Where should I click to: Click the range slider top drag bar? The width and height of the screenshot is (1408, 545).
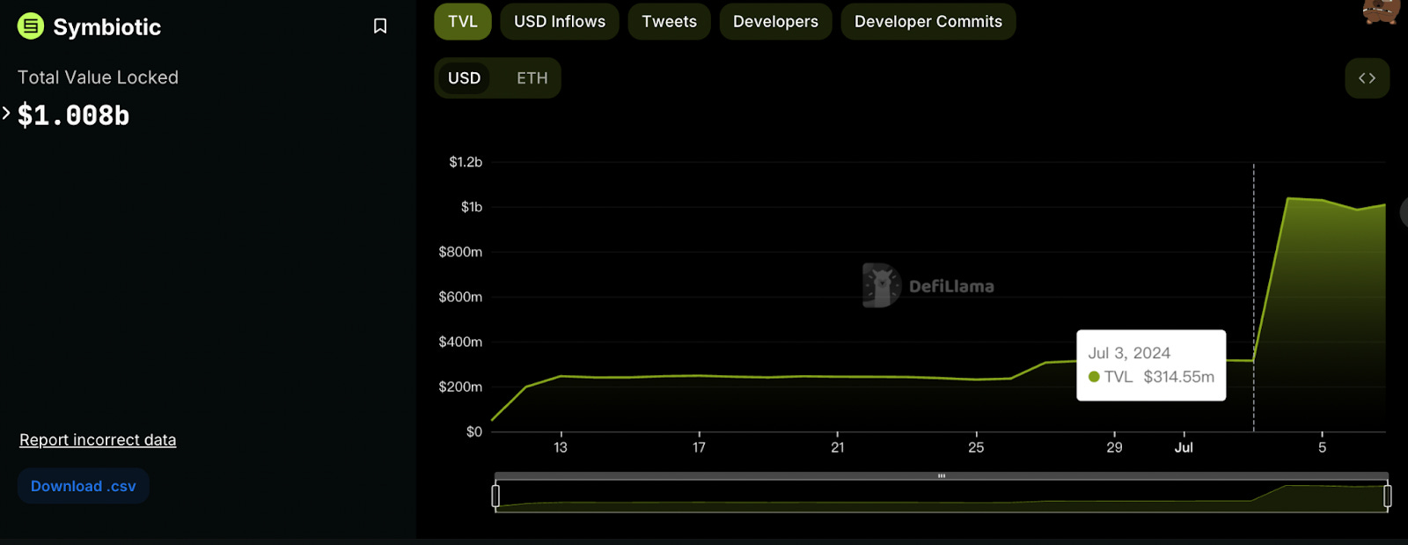pyautogui.click(x=942, y=475)
